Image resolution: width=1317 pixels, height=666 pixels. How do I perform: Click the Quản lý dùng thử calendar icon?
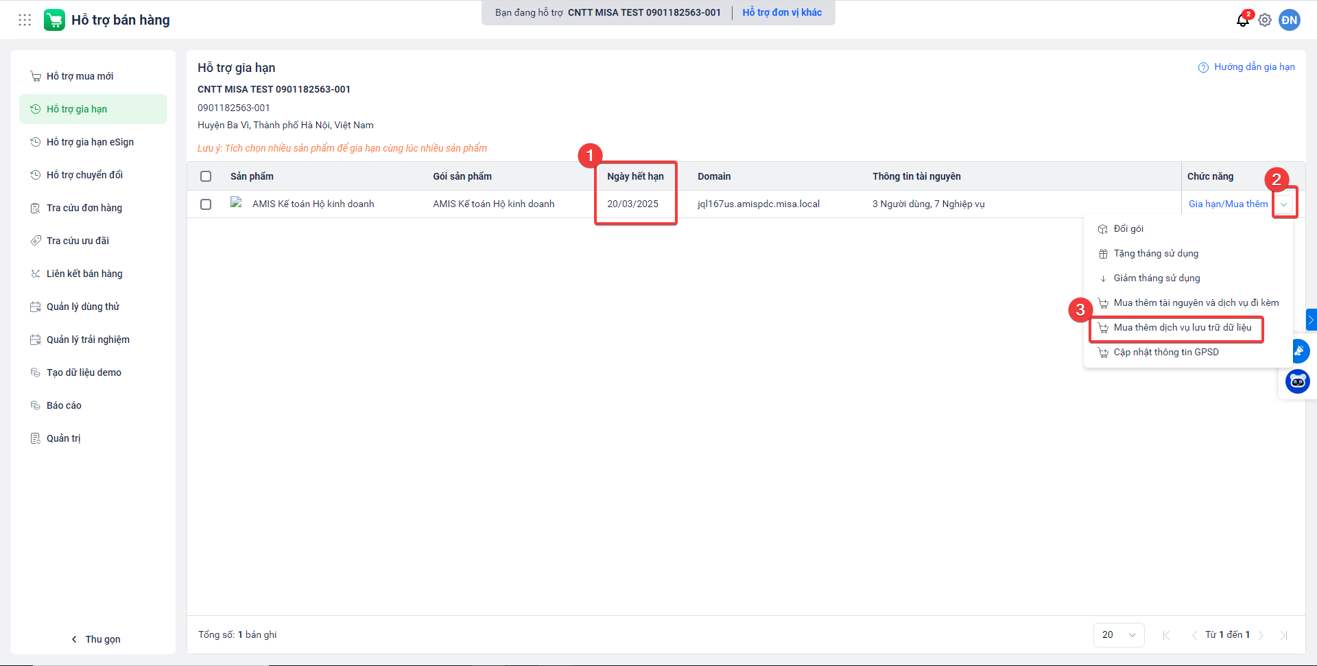coord(36,307)
